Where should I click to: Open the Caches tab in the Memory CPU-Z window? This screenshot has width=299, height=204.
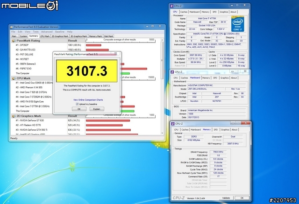185,130
